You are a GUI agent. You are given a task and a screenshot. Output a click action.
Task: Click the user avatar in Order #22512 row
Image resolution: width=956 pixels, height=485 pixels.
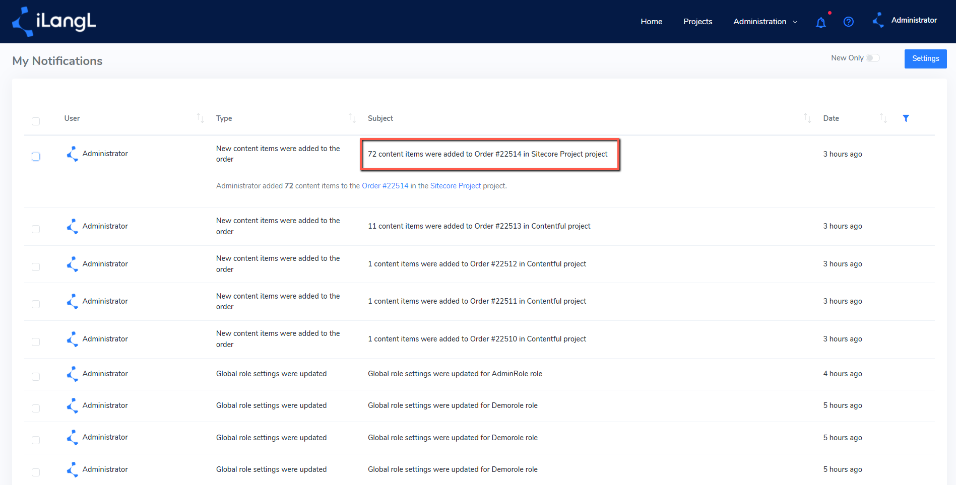pos(72,264)
